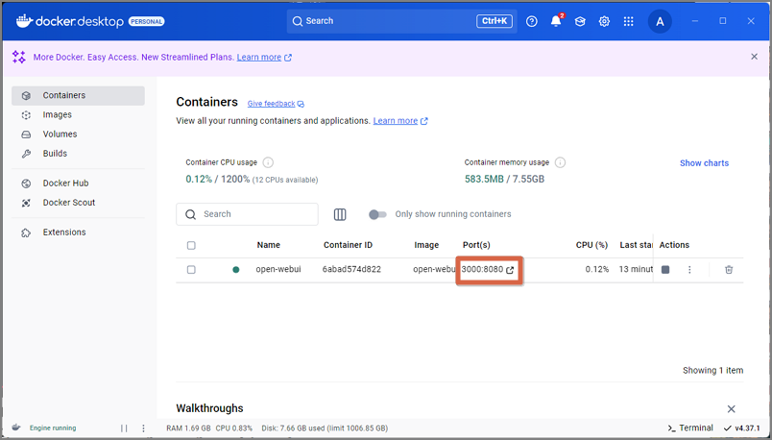Open port 3000:8080 external link icon

[510, 270]
